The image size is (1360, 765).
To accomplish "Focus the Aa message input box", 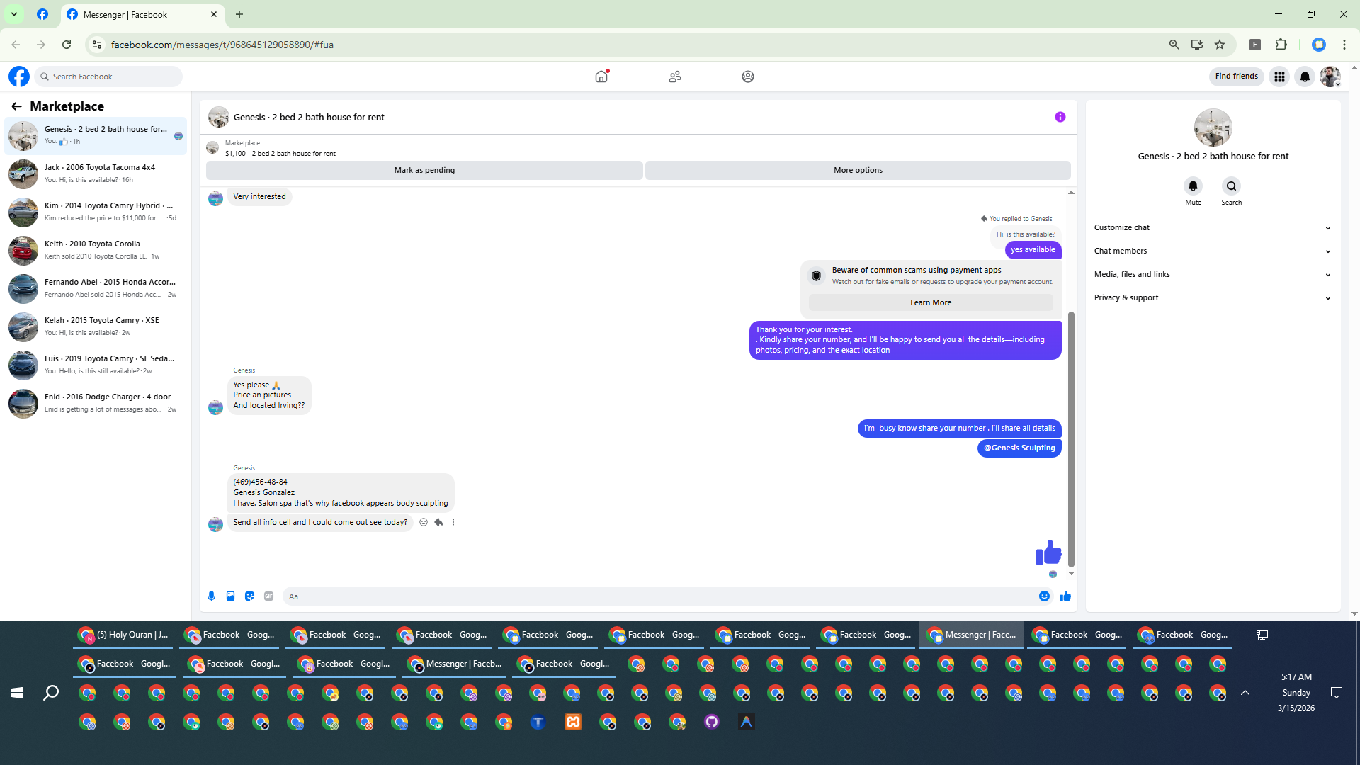I will (659, 596).
